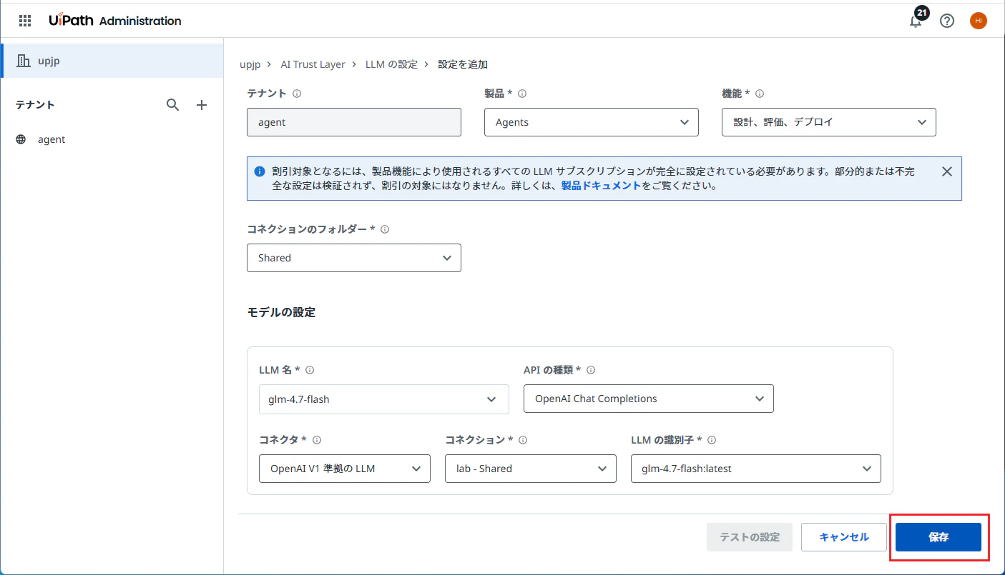Click the テナント read-only field showing agent

pyautogui.click(x=354, y=122)
